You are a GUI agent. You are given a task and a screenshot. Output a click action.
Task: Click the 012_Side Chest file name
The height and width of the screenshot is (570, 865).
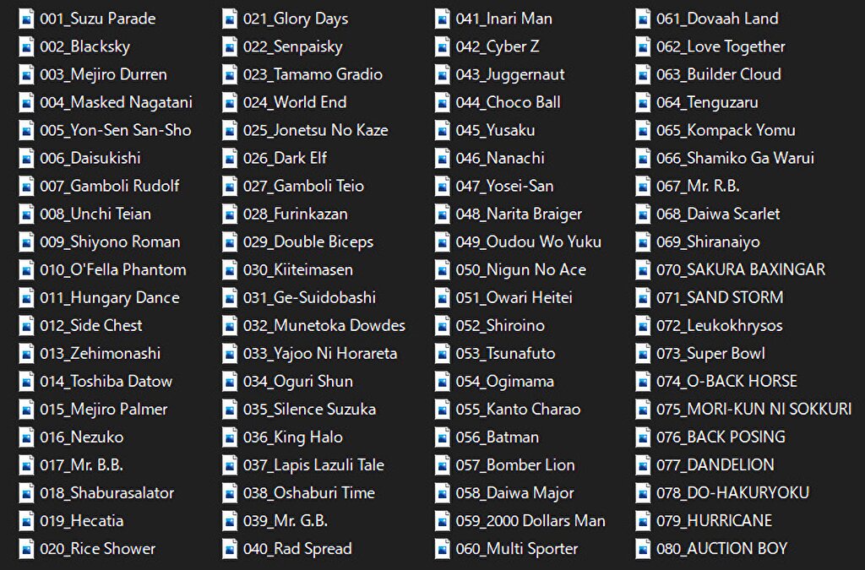pyautogui.click(x=91, y=326)
